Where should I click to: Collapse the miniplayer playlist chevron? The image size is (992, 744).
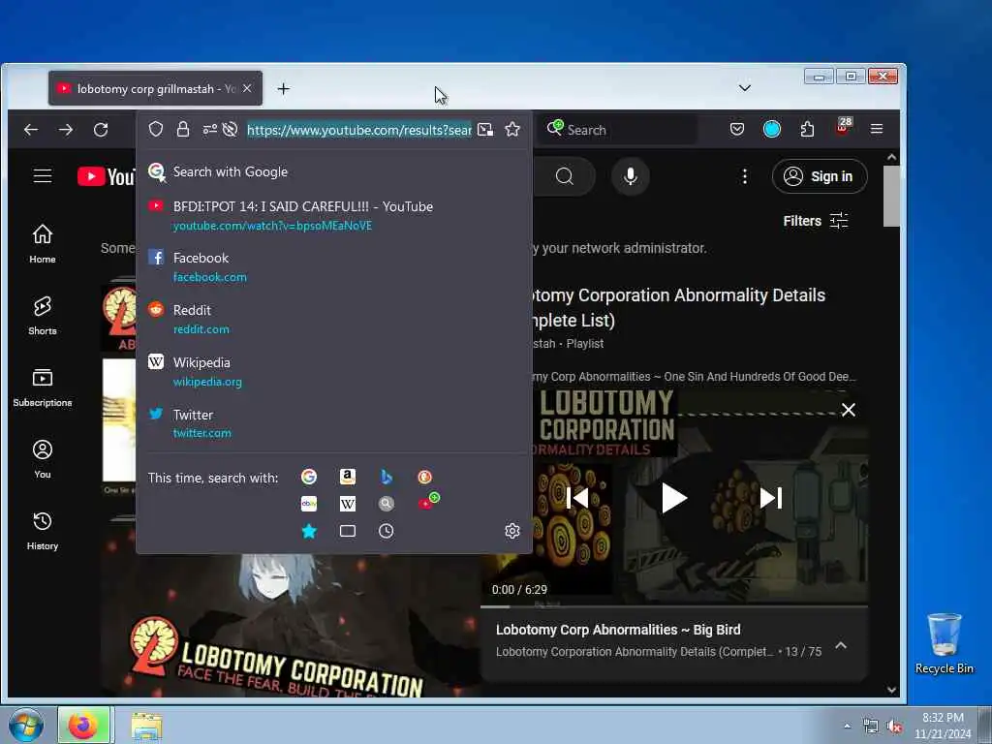tap(841, 645)
